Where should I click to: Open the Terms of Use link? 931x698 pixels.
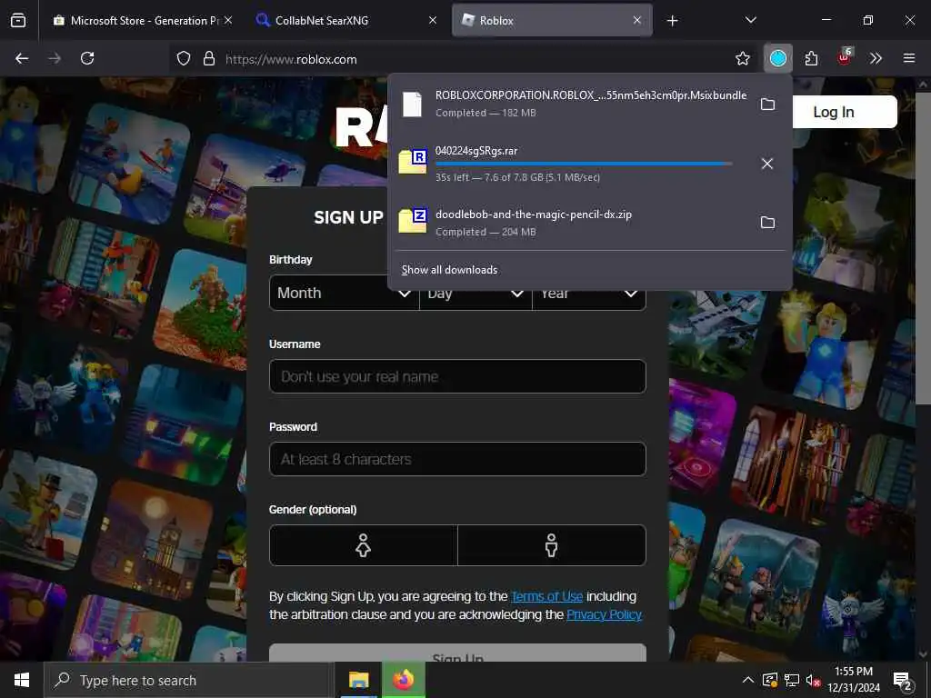point(546,596)
